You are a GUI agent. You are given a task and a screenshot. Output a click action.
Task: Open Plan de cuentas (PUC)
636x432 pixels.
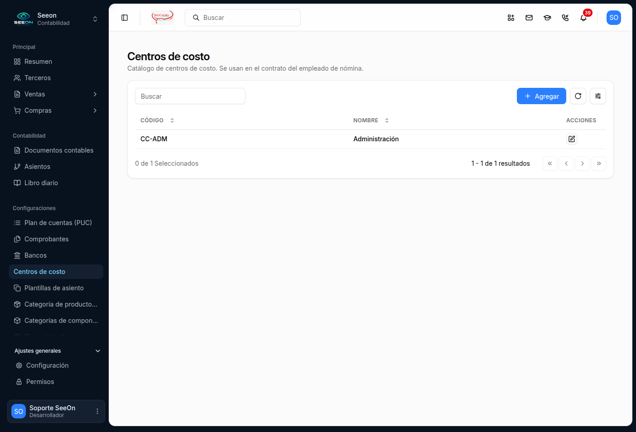pos(56,223)
